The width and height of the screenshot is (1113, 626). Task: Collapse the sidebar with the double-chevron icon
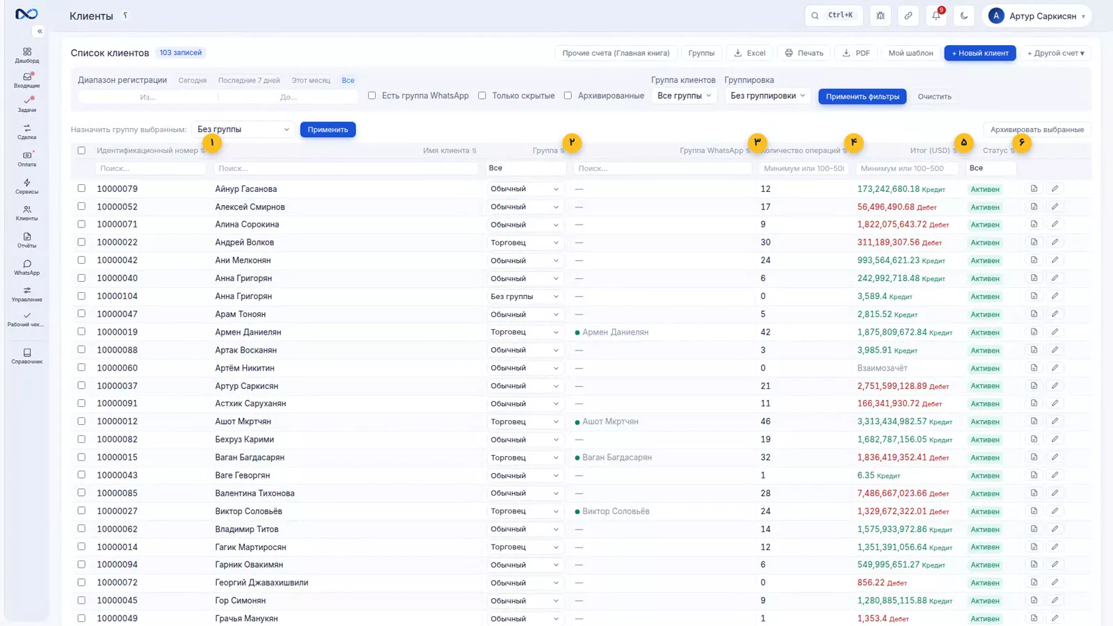[40, 31]
